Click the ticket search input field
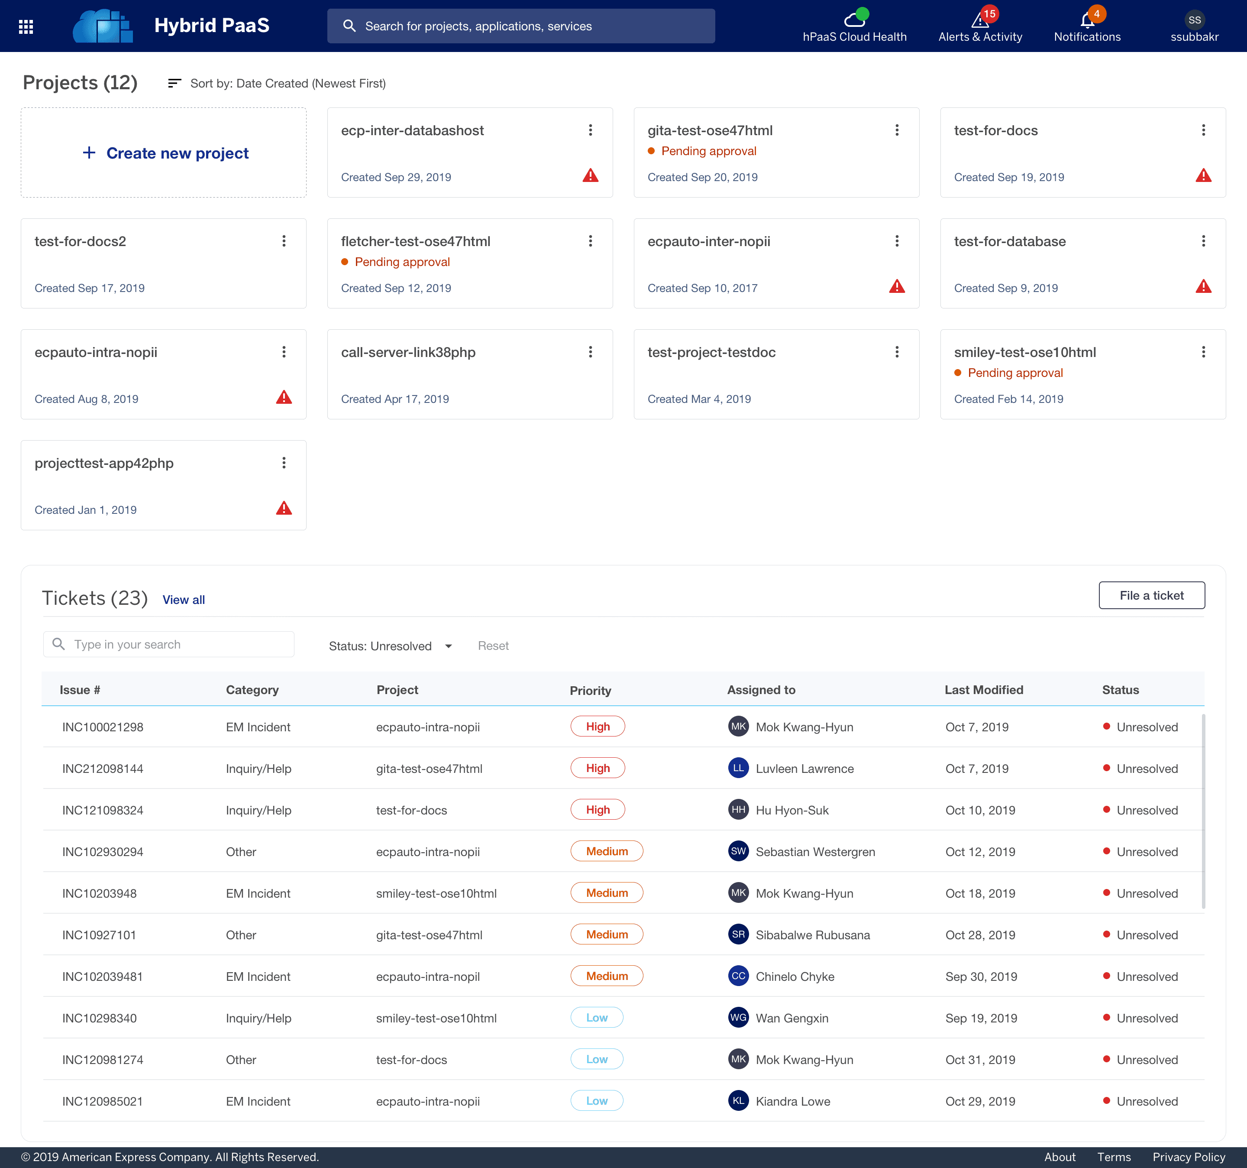This screenshot has width=1247, height=1168. 169,645
